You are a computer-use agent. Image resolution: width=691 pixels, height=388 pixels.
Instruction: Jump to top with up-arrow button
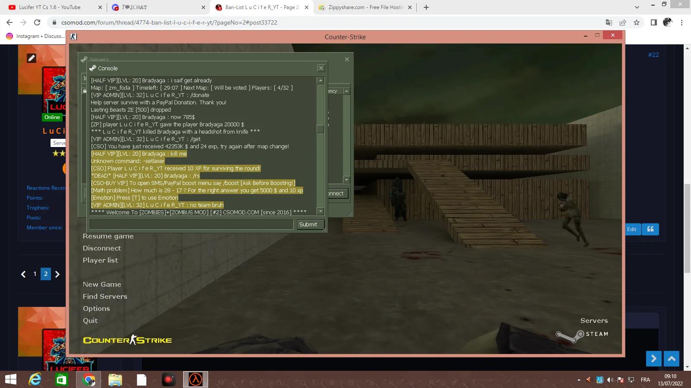tap(672, 359)
